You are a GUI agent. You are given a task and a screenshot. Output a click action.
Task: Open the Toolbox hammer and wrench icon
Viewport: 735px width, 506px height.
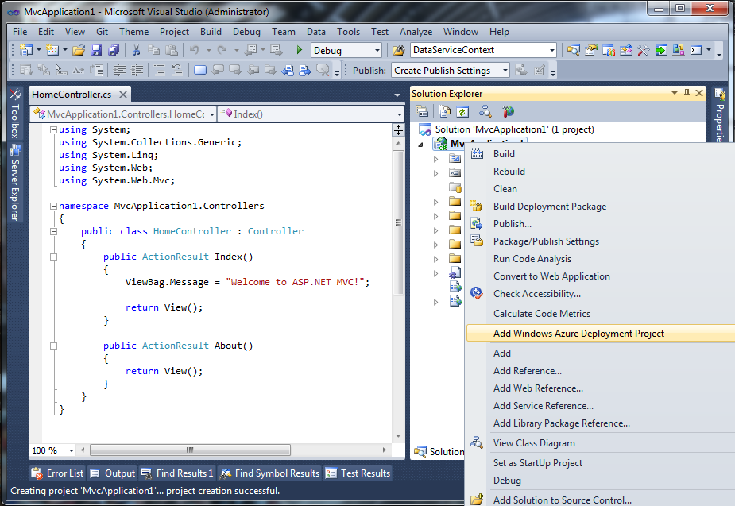point(643,50)
